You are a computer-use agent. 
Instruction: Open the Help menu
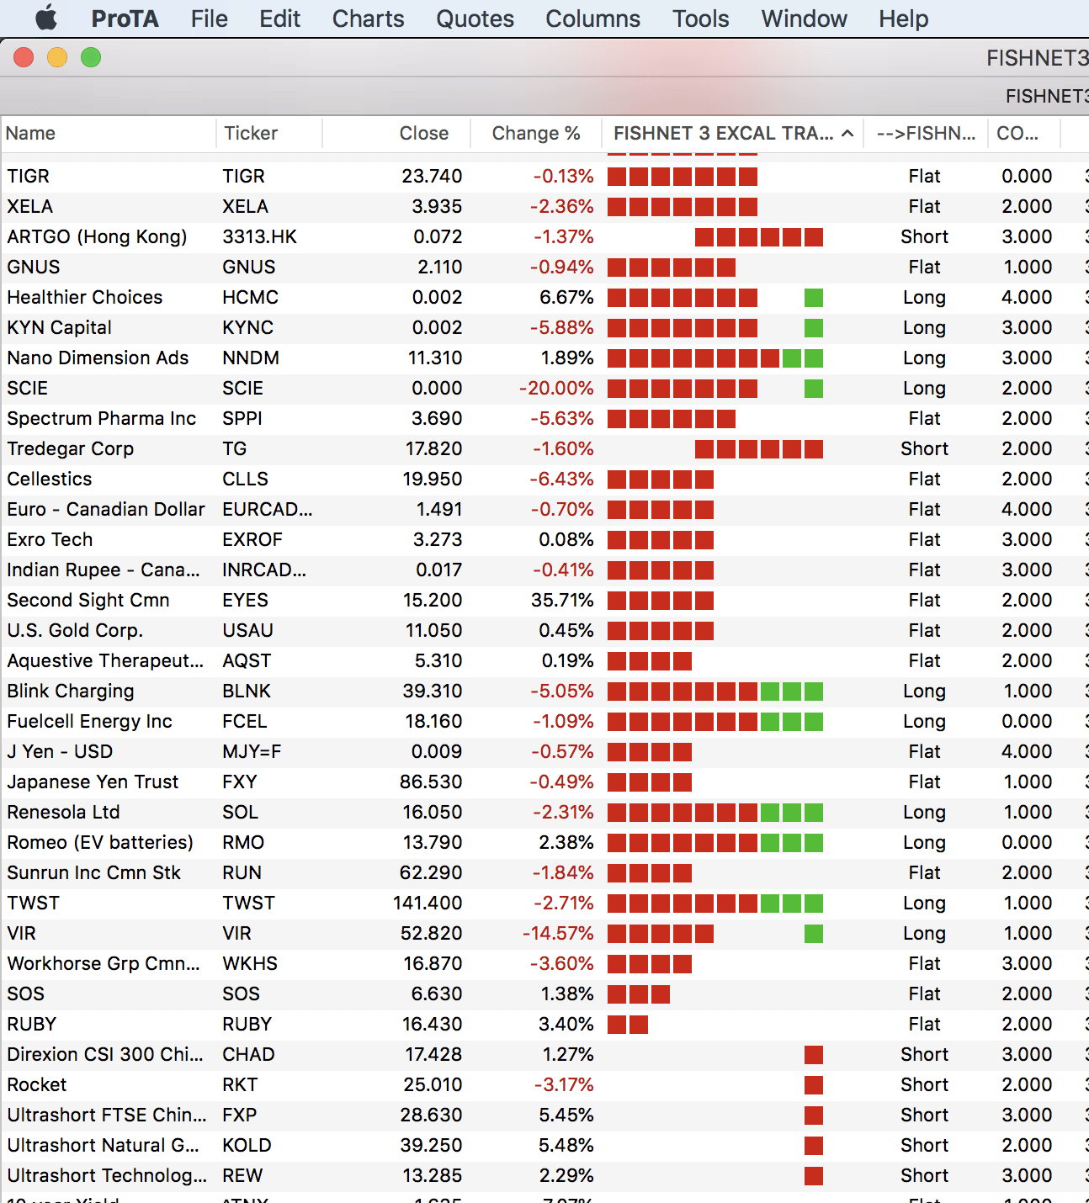point(904,19)
